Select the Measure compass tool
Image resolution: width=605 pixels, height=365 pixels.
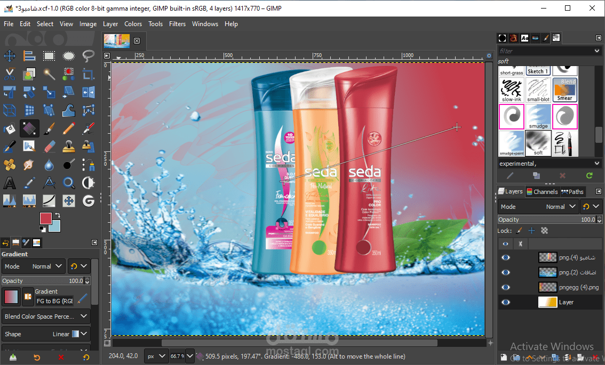click(49, 183)
